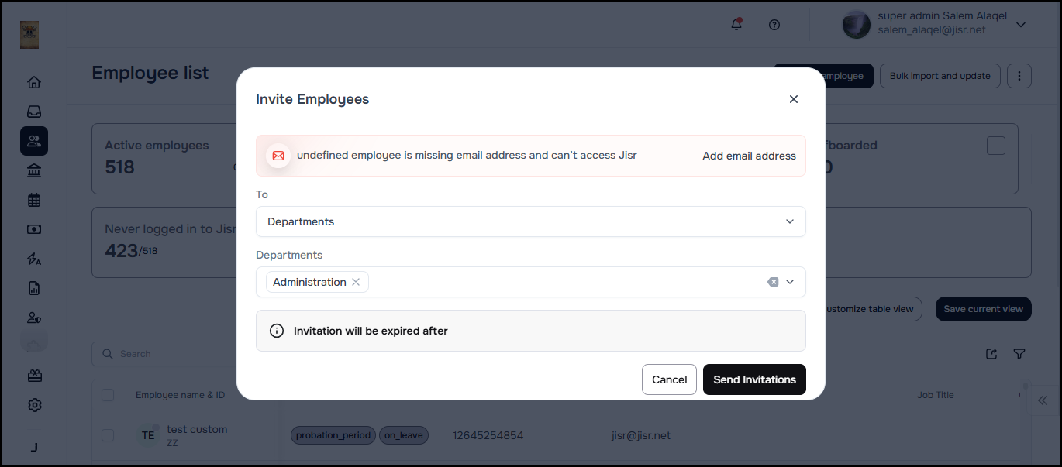Go to Home in the sidebar

tap(34, 82)
